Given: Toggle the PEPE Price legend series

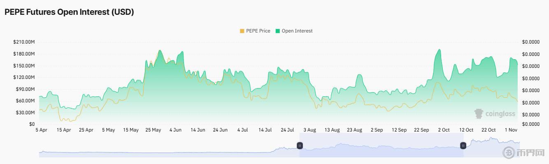Looking at the screenshot, I should tap(255, 31).
